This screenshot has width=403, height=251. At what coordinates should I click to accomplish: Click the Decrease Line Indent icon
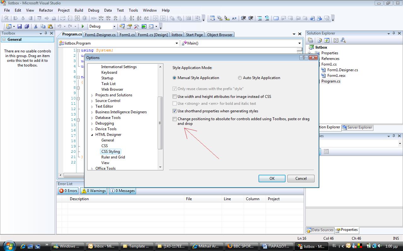tap(243, 18)
